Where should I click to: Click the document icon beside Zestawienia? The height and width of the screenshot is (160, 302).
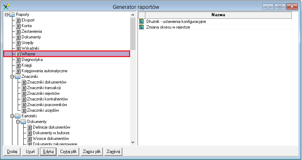18,31
